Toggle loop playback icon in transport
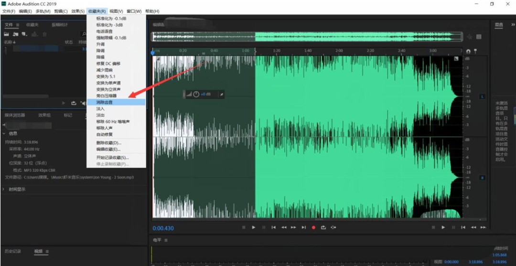Image resolution: width=516 pixels, height=266 pixels. [x=323, y=228]
